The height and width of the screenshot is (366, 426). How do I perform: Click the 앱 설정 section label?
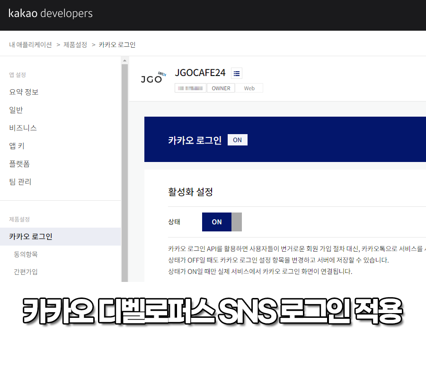pyautogui.click(x=18, y=75)
